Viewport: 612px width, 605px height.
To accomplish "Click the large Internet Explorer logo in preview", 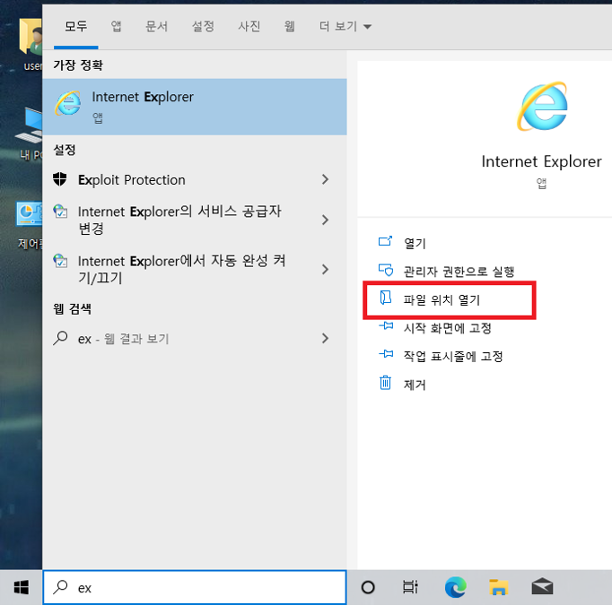I will coord(542,106).
